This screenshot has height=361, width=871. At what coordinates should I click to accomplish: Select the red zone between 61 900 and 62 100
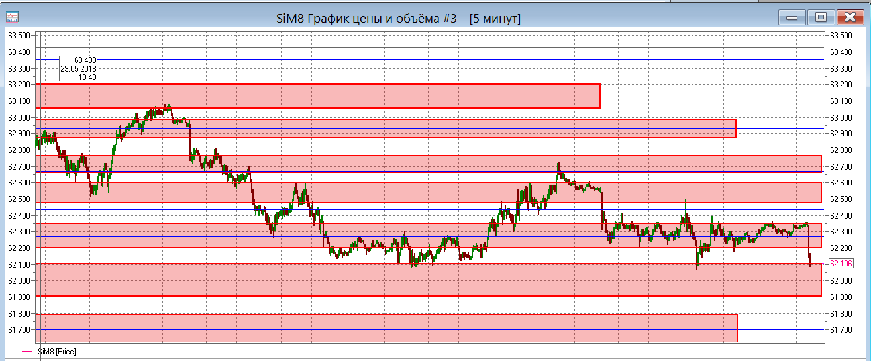tap(429, 280)
